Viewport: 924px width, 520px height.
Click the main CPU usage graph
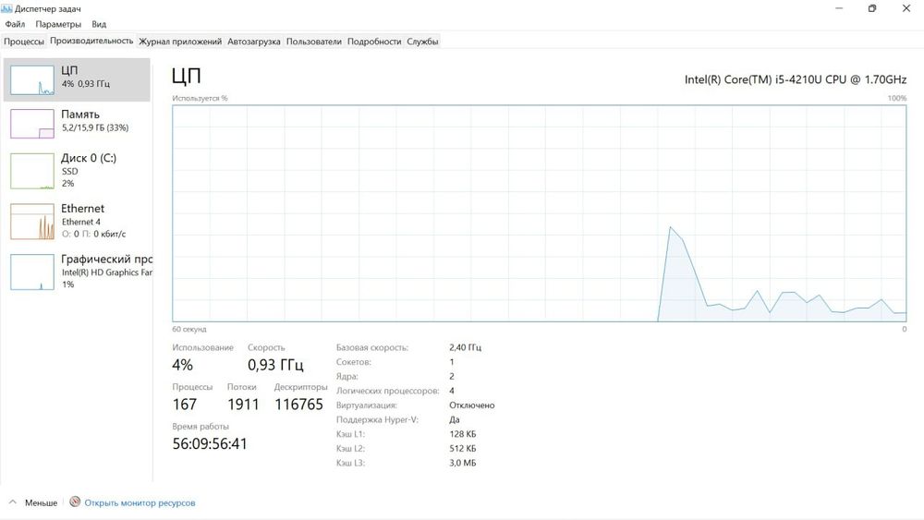(x=540, y=213)
